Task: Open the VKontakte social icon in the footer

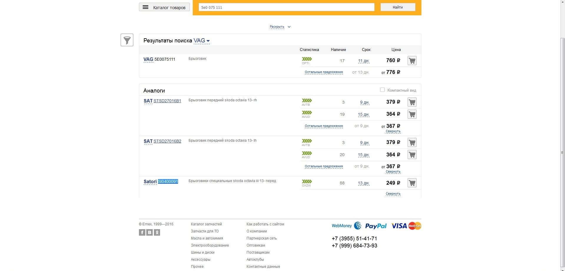Action: tap(149, 232)
